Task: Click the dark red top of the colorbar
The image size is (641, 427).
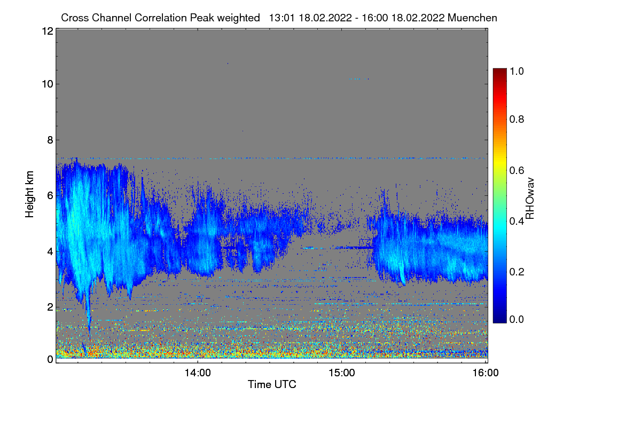Action: pyautogui.click(x=499, y=73)
